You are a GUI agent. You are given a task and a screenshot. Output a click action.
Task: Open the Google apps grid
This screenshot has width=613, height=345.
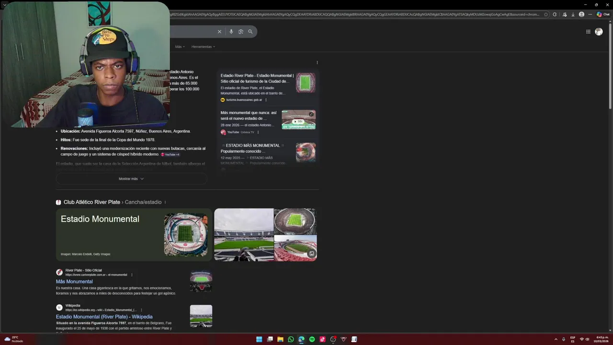[588, 32]
